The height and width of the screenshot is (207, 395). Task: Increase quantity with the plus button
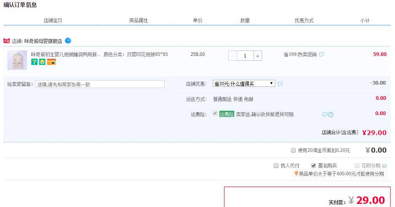tap(258, 56)
